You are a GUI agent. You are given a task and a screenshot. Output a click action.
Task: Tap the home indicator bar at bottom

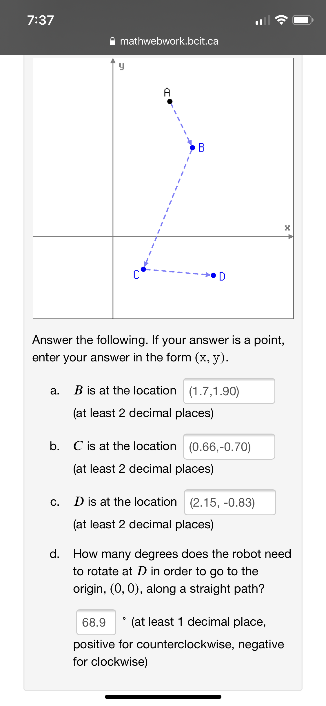pyautogui.click(x=163, y=697)
